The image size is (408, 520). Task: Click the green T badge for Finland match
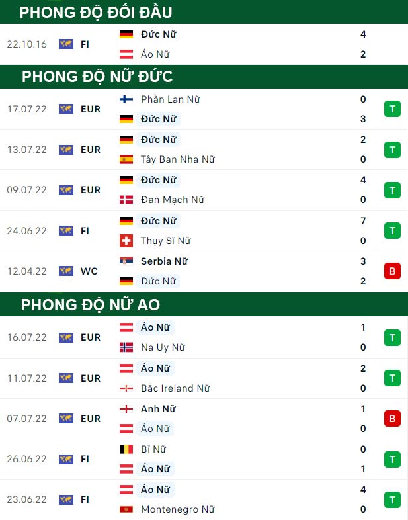tap(392, 109)
